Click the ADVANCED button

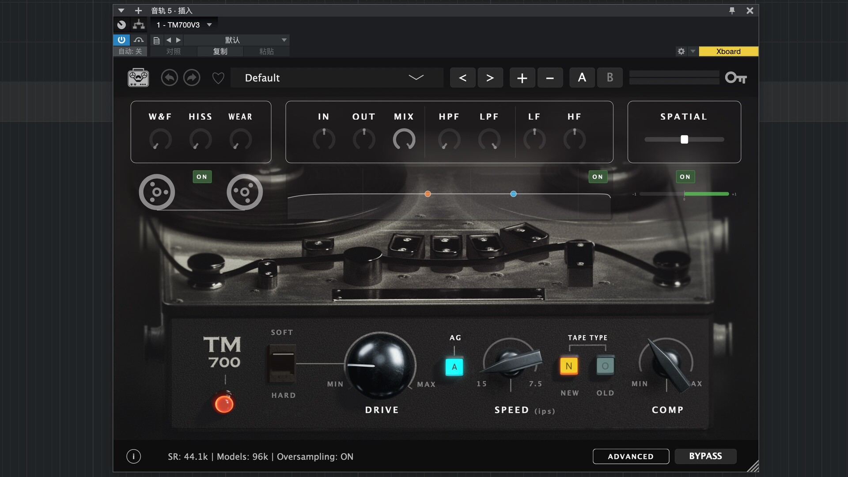click(630, 456)
